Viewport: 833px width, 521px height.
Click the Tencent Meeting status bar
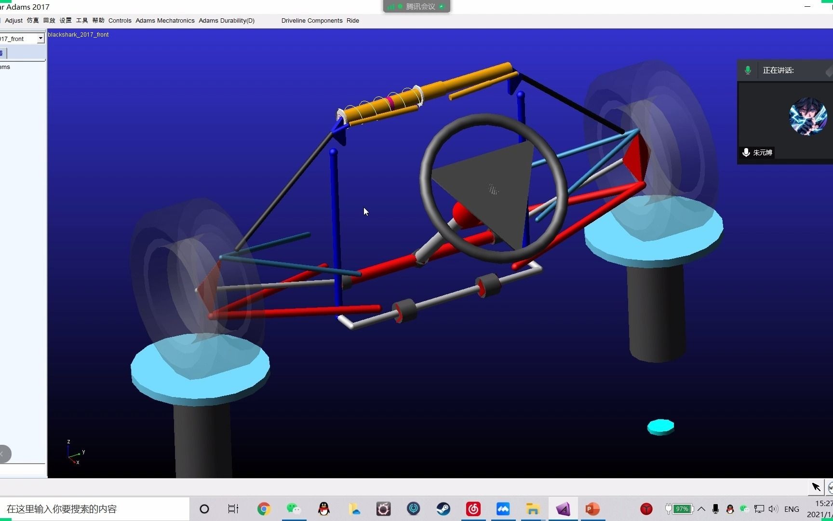[x=416, y=6]
